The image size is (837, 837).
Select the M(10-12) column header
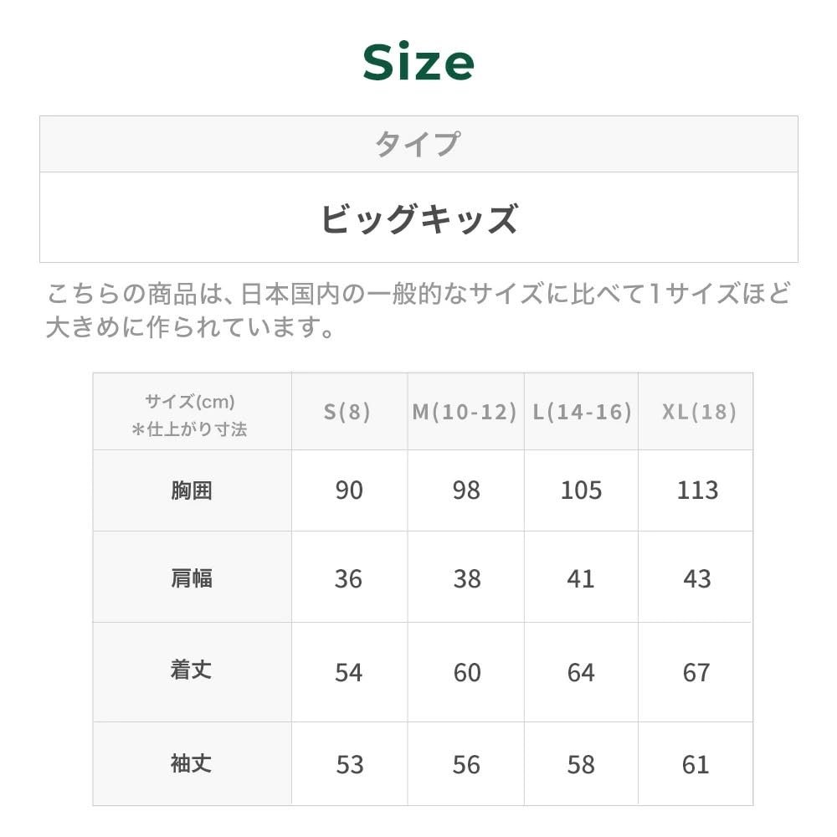[465, 412]
